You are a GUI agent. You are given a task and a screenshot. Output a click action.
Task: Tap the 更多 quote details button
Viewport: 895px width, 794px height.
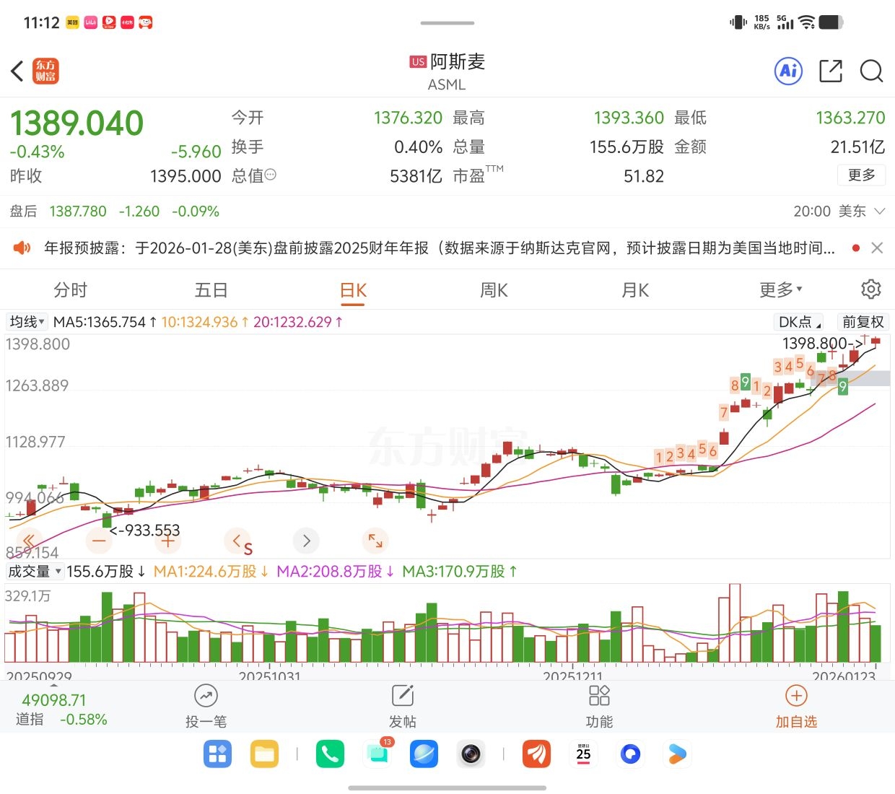tap(862, 175)
